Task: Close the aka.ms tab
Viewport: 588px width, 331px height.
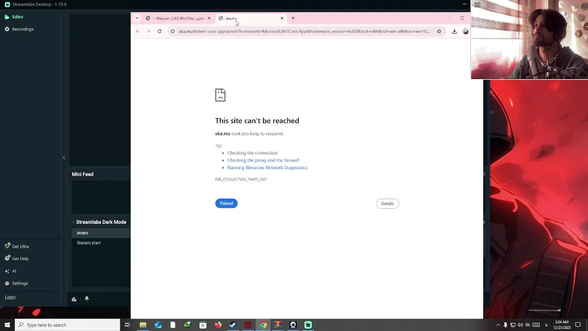Action: coord(282,18)
